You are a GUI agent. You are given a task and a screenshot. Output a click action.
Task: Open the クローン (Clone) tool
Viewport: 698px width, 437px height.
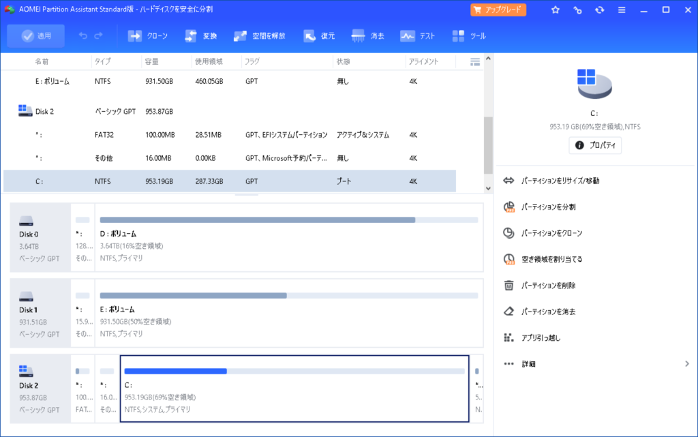click(148, 36)
